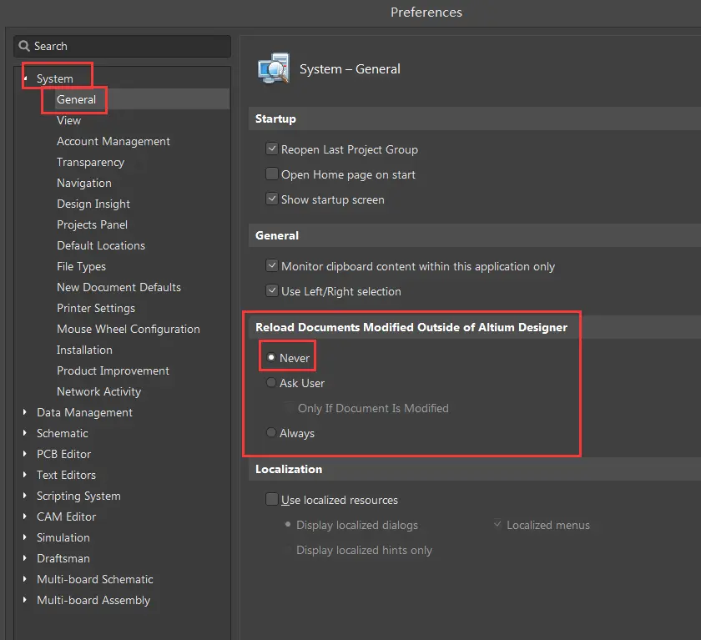Select the Ask User radio button
701x640 pixels.
(x=271, y=382)
